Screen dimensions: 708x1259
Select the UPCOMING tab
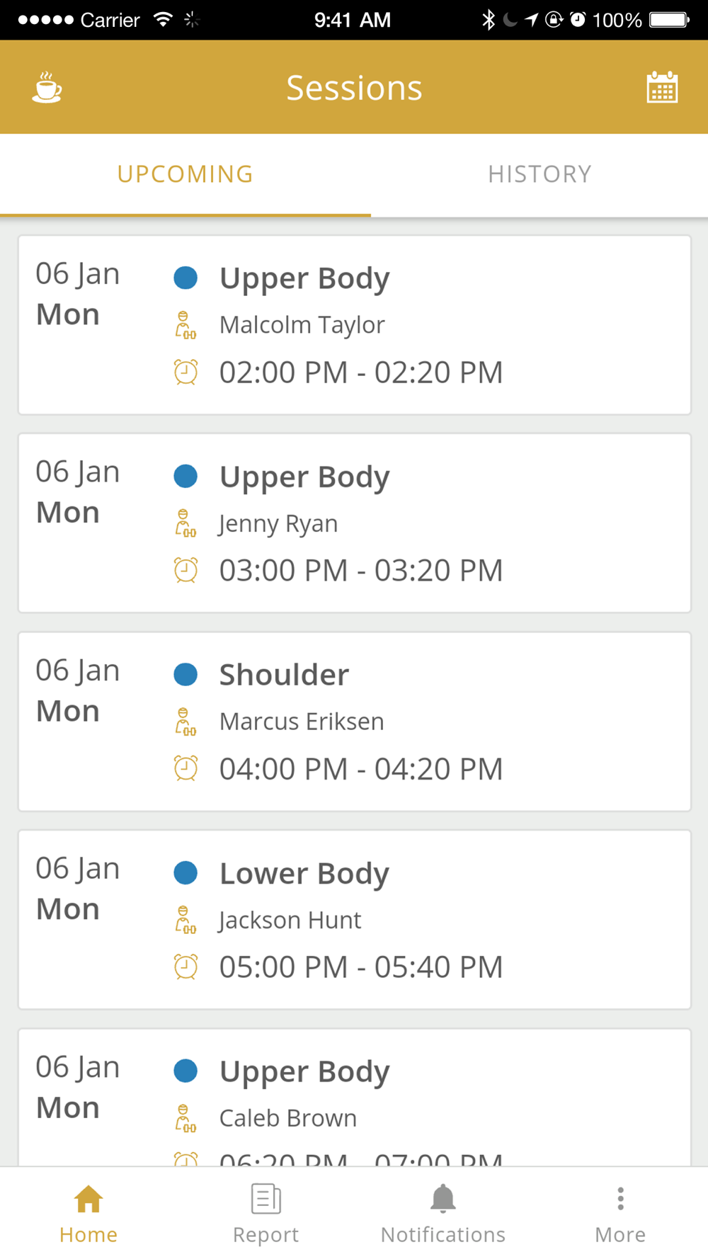pyautogui.click(x=185, y=175)
